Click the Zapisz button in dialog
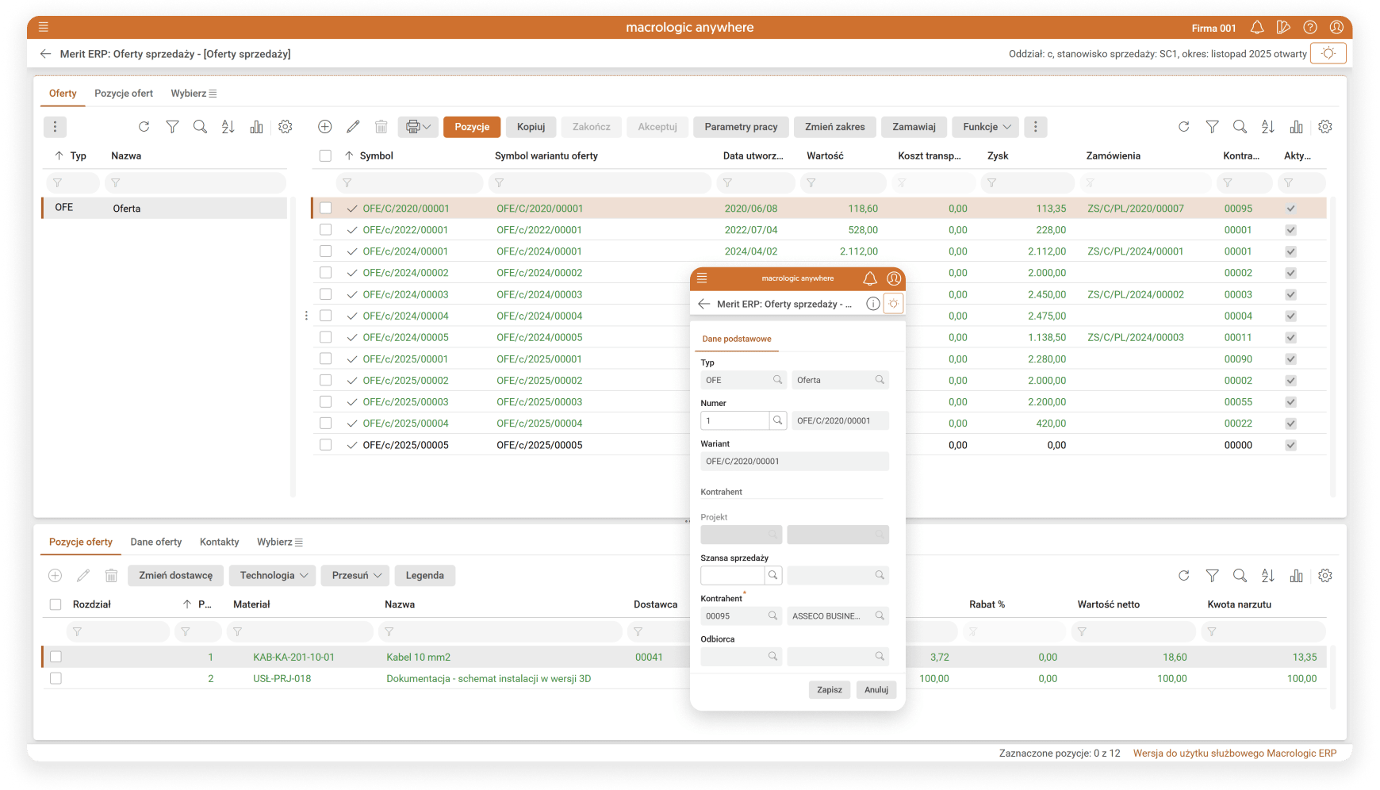Image resolution: width=1380 pixels, height=790 pixels. click(830, 690)
